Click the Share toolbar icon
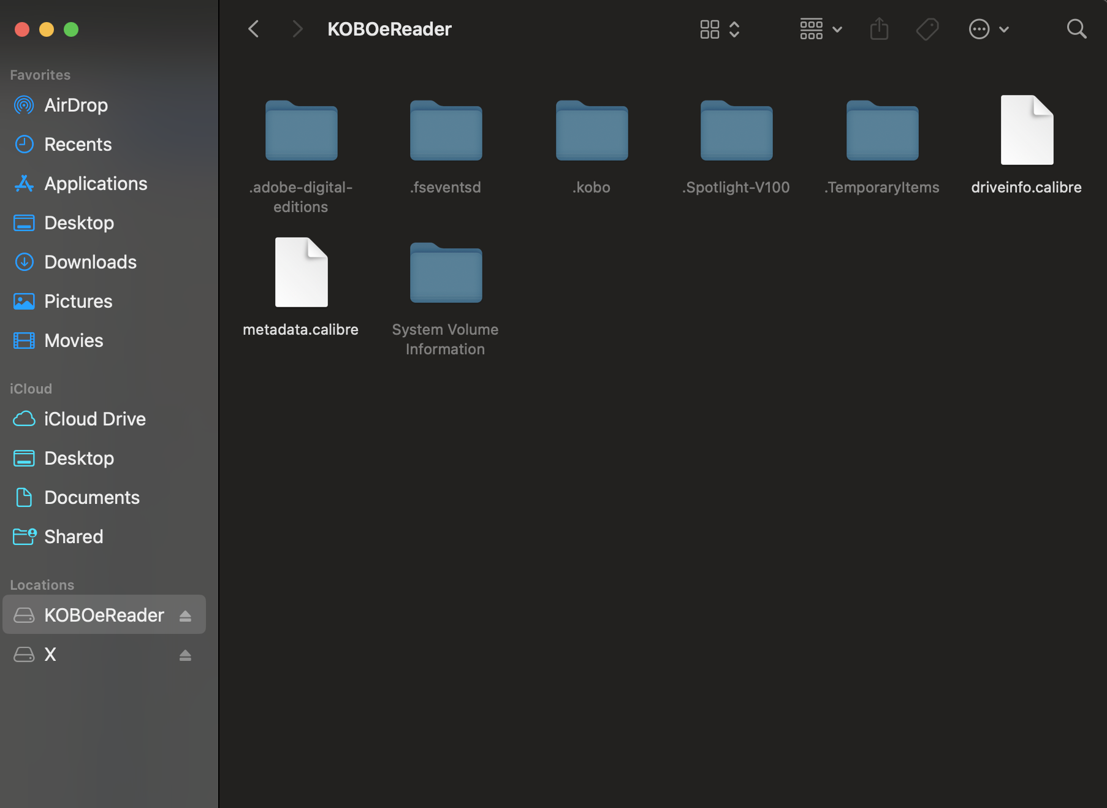 click(880, 29)
